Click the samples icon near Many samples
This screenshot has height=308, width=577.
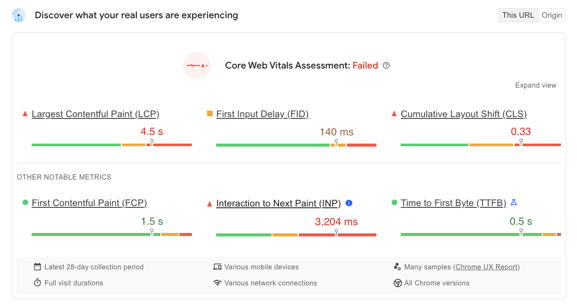tap(398, 267)
